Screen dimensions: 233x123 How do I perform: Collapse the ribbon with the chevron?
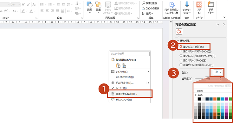(224, 17)
